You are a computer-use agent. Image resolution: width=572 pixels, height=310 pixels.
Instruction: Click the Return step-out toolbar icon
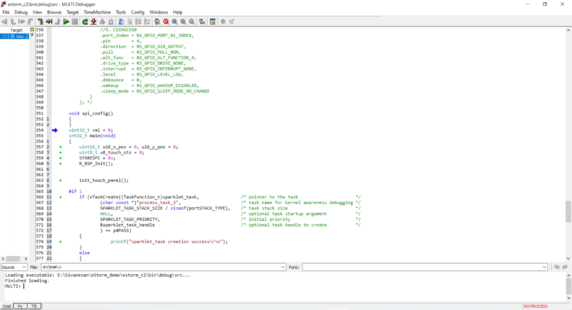click(58, 21)
